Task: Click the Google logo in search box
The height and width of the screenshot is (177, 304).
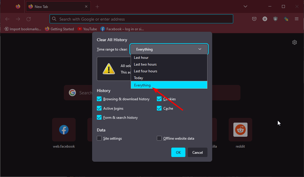Action: pyautogui.click(x=72, y=93)
